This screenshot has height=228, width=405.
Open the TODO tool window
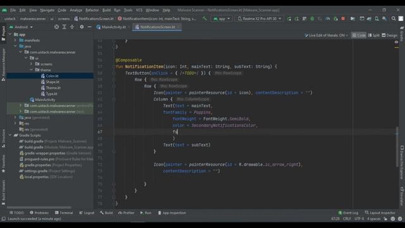click(16, 213)
